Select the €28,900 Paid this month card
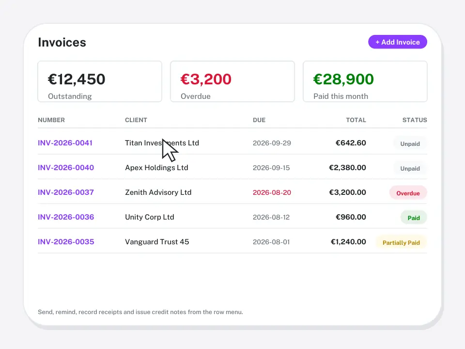Viewport: 465px width, 349px height. [x=365, y=81]
